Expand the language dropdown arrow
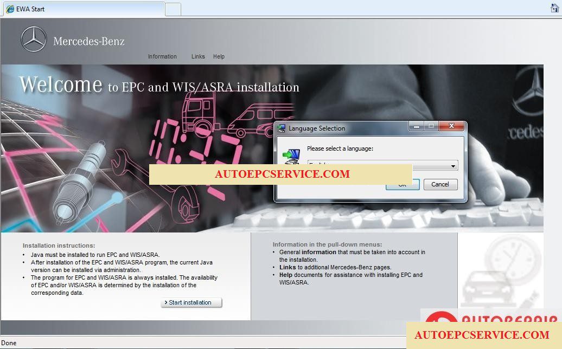This screenshot has height=349, width=562. 453,166
